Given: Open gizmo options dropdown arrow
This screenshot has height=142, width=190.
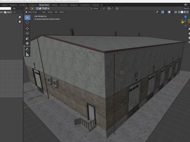Looking at the screenshot, I should coord(165,12).
